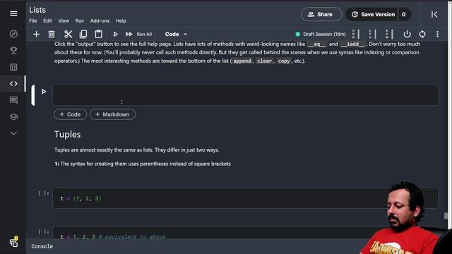This screenshot has width=452, height=254.
Task: Add a new Code cell below
Action: [71, 114]
